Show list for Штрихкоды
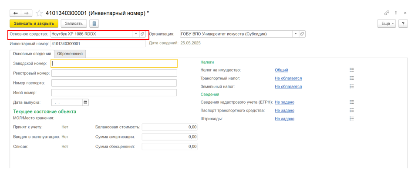 pyautogui.click(x=352, y=119)
